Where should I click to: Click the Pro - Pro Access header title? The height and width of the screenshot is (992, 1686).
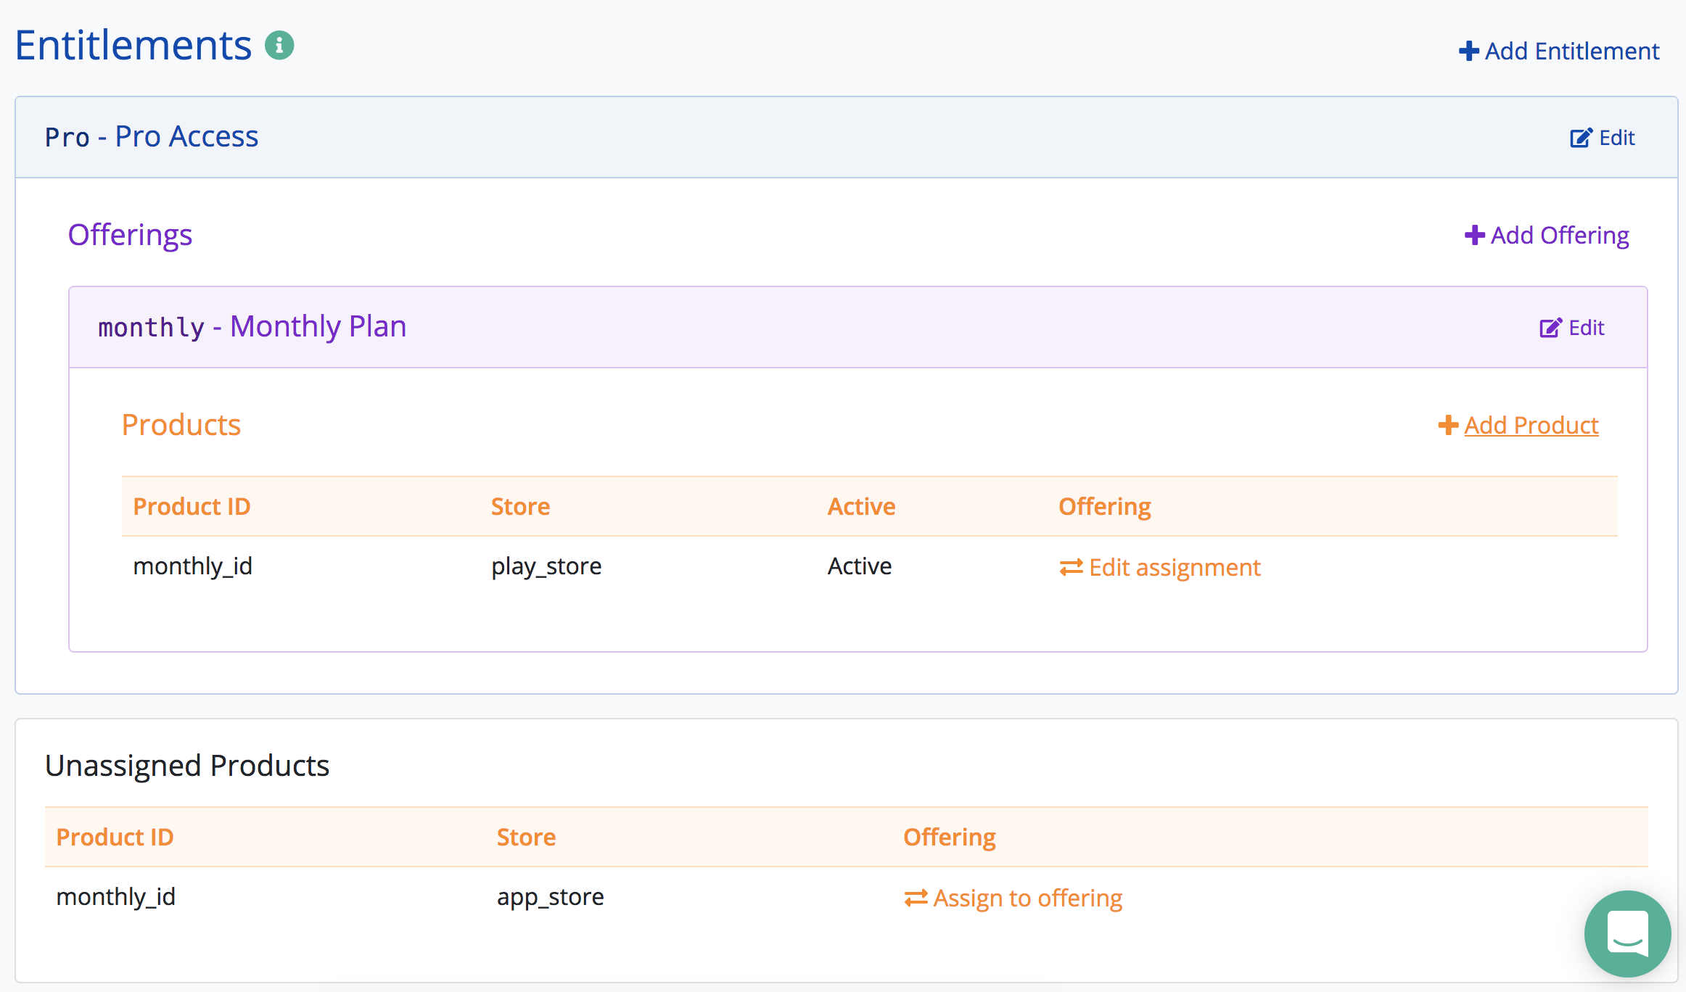coord(152,136)
